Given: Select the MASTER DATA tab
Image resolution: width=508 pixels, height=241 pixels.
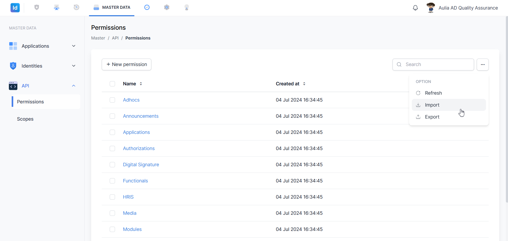Looking at the screenshot, I should 112,7.
